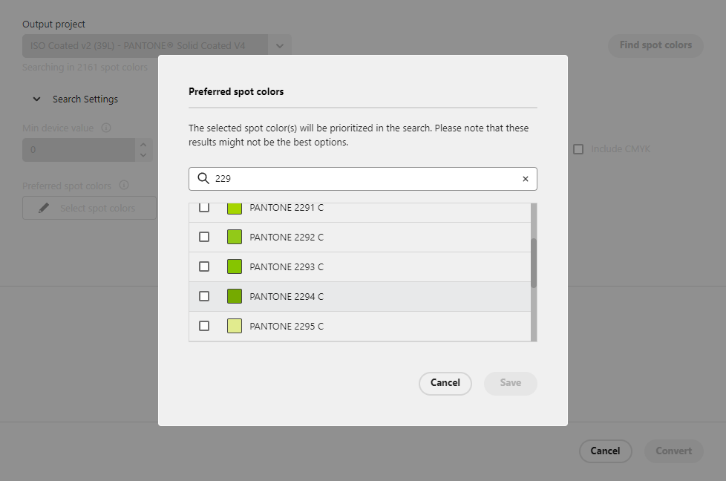
Task: Click the Searching in 2161 spot colors text
Action: (85, 67)
